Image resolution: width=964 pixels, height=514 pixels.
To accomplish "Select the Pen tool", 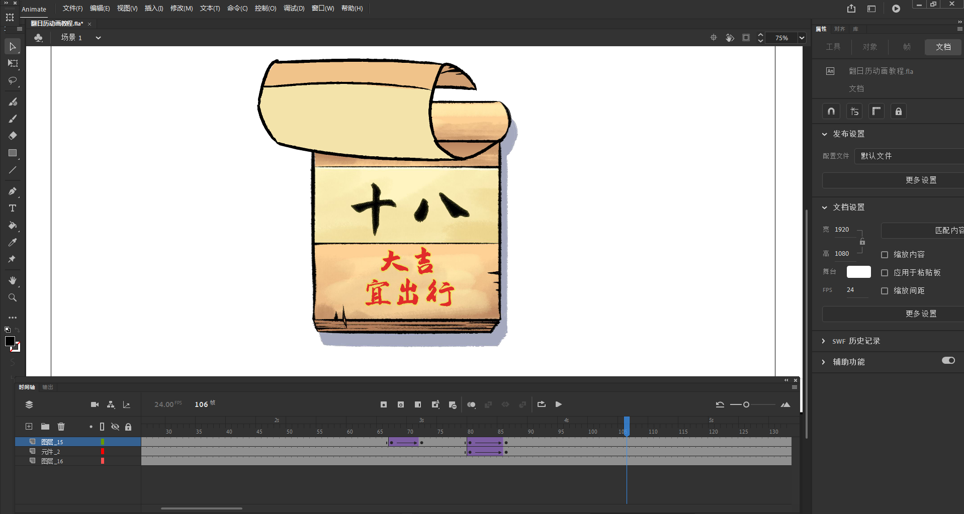I will 13,191.
